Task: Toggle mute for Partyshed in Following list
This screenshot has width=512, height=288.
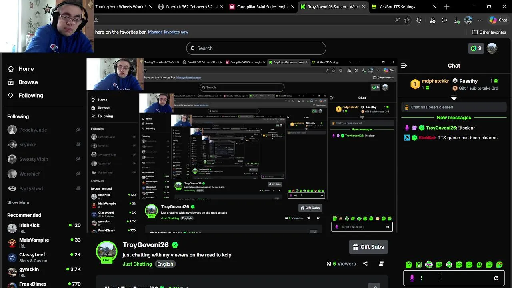Action: [78, 188]
